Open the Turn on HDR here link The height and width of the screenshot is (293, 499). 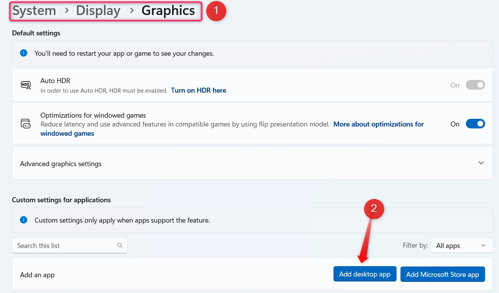tap(198, 90)
